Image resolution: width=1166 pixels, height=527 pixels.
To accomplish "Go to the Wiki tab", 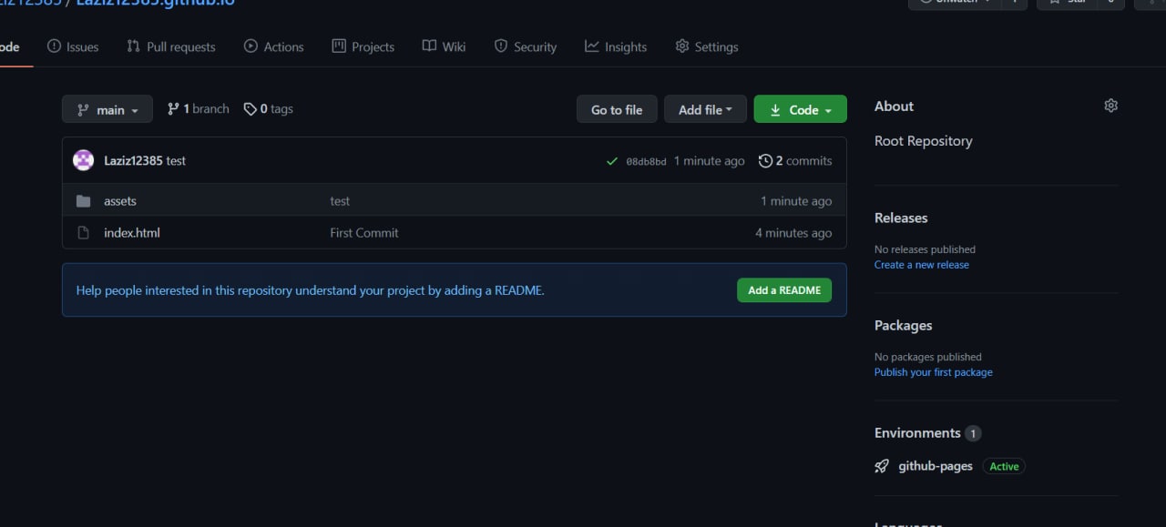I will (444, 46).
